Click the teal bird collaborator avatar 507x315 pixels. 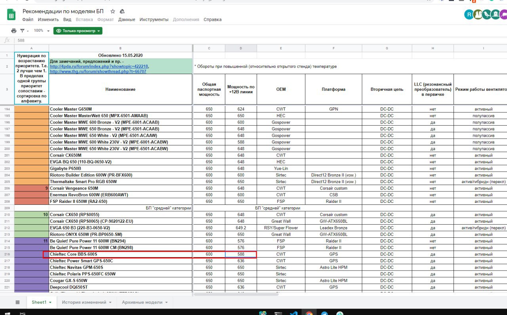487,15
